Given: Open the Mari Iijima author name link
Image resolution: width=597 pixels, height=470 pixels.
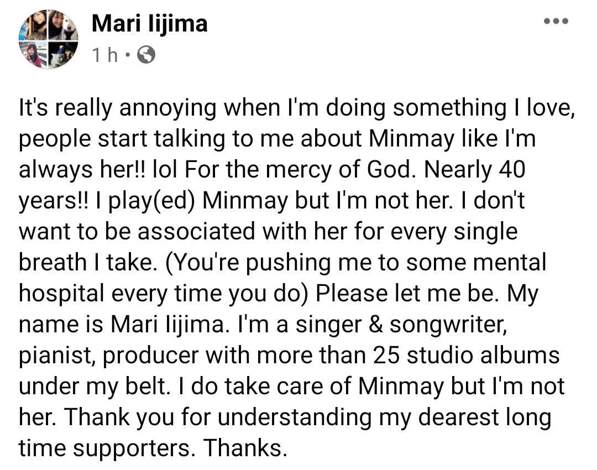Looking at the screenshot, I should click(150, 24).
